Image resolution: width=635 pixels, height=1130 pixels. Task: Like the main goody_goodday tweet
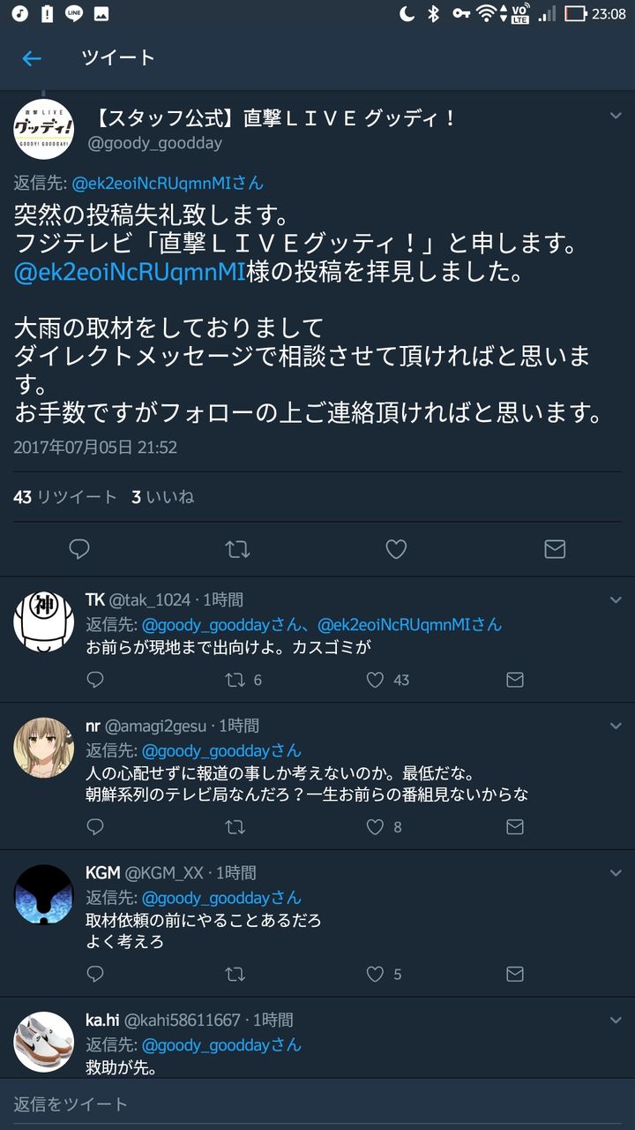[396, 549]
